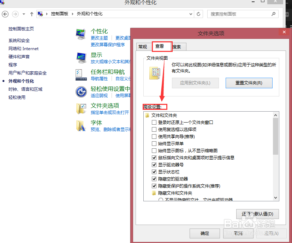The height and width of the screenshot is (243, 292).
Task: Open the 字体 (Fonts) icon
Action: click(81, 125)
